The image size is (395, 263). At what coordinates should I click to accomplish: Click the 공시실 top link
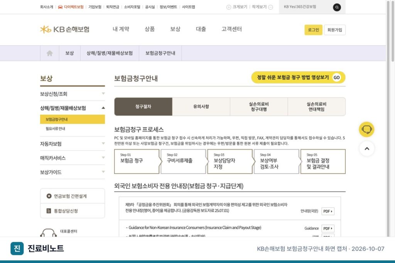pyautogui.click(x=150, y=7)
